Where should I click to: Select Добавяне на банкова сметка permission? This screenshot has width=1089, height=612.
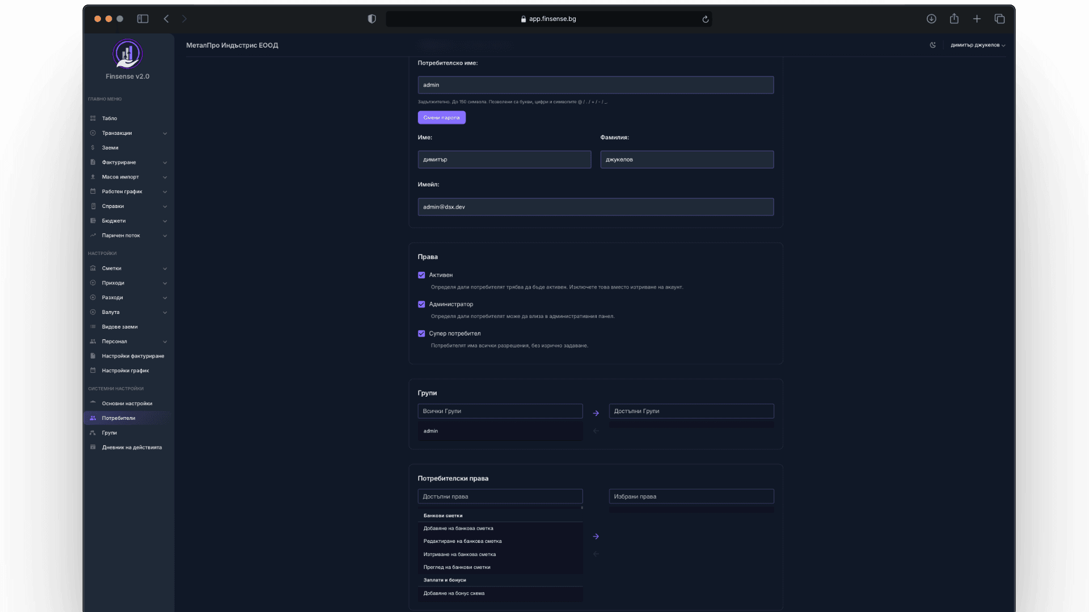(x=500, y=529)
